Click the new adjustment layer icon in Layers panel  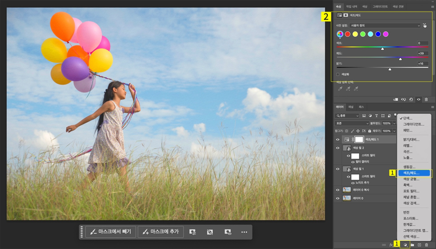(x=405, y=245)
